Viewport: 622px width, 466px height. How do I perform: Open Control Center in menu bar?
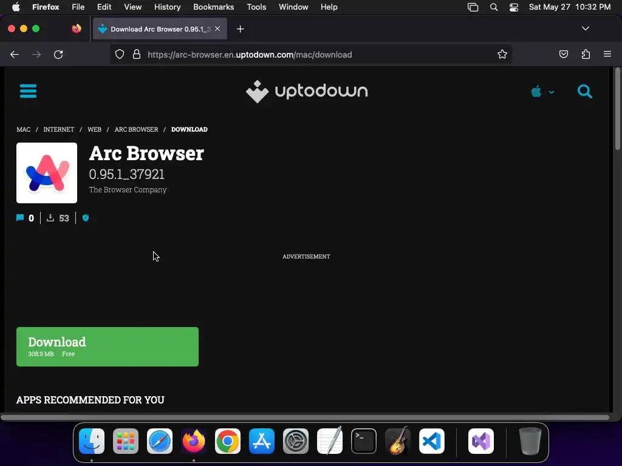tap(514, 7)
